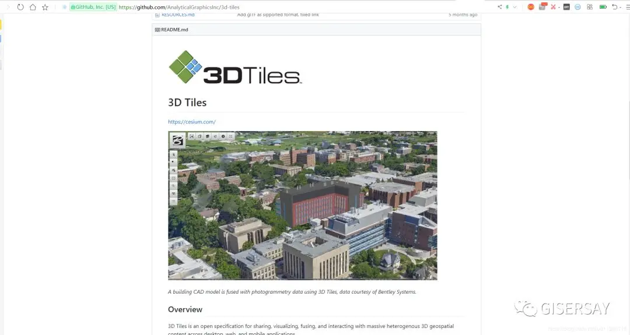Open the extensions grid icon
Viewport: 630px width, 335px height.
click(590, 7)
